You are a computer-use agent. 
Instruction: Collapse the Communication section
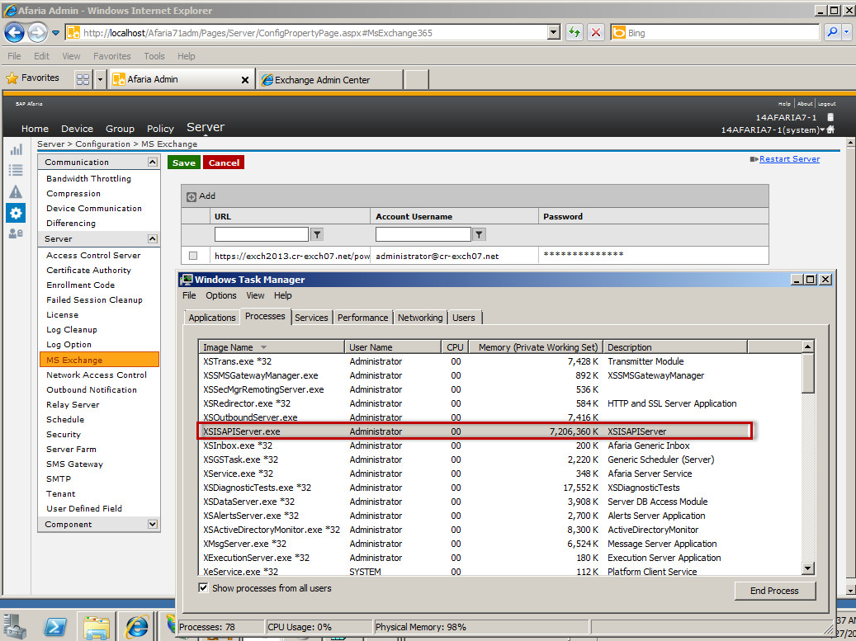[153, 162]
